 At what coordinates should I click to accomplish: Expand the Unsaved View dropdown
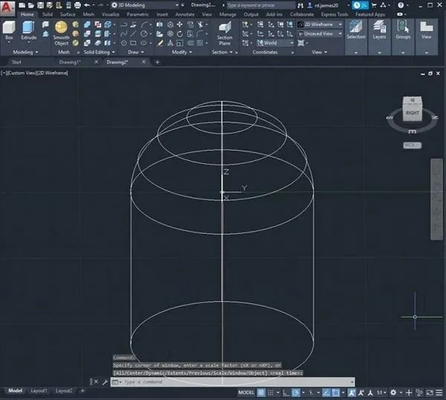(320, 33)
